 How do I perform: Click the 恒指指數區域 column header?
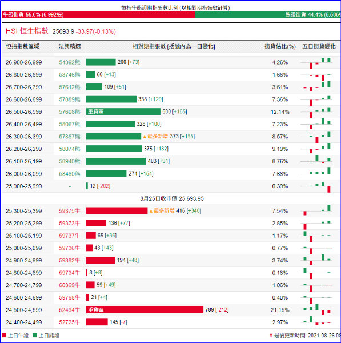point(22,46)
